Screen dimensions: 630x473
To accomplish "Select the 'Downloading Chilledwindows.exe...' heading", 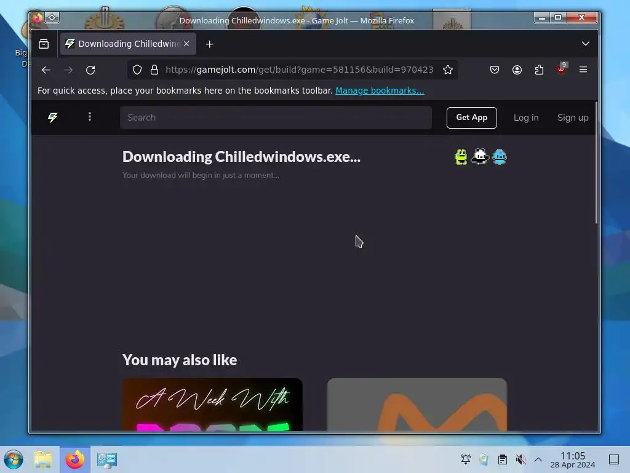I will pyautogui.click(x=241, y=157).
